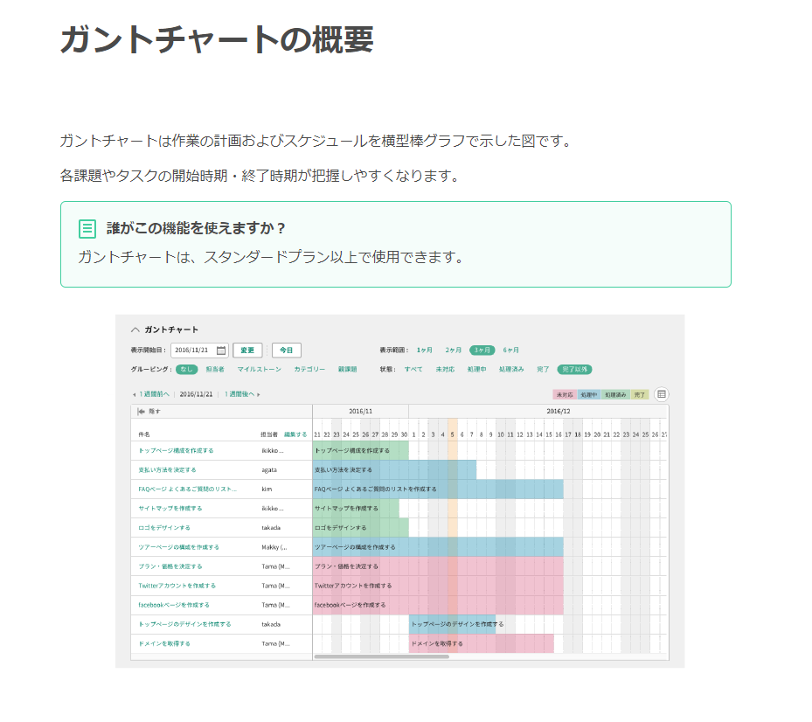
Task: Set display range to 6ヶ月
Action: (510, 351)
